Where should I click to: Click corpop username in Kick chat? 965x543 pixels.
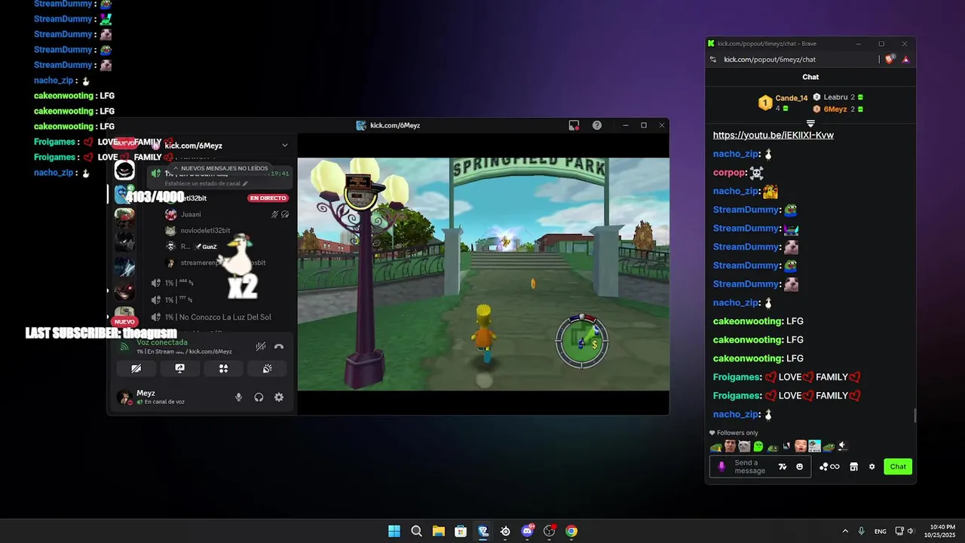729,173
